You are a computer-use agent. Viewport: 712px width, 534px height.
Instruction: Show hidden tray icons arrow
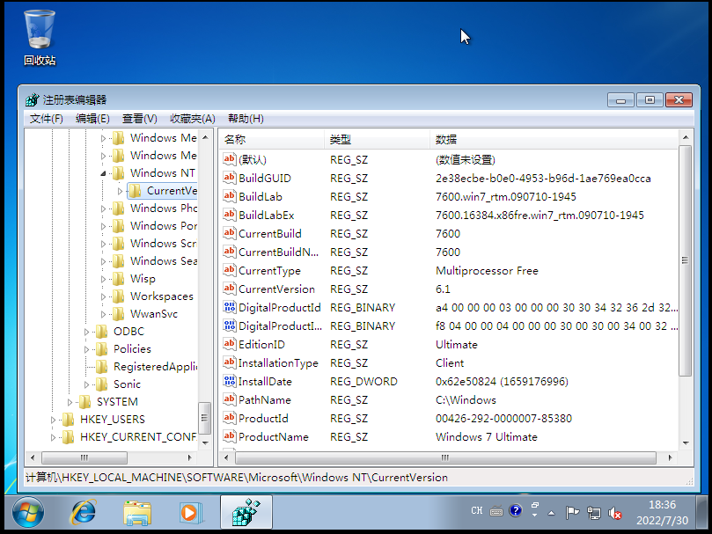tap(551, 513)
